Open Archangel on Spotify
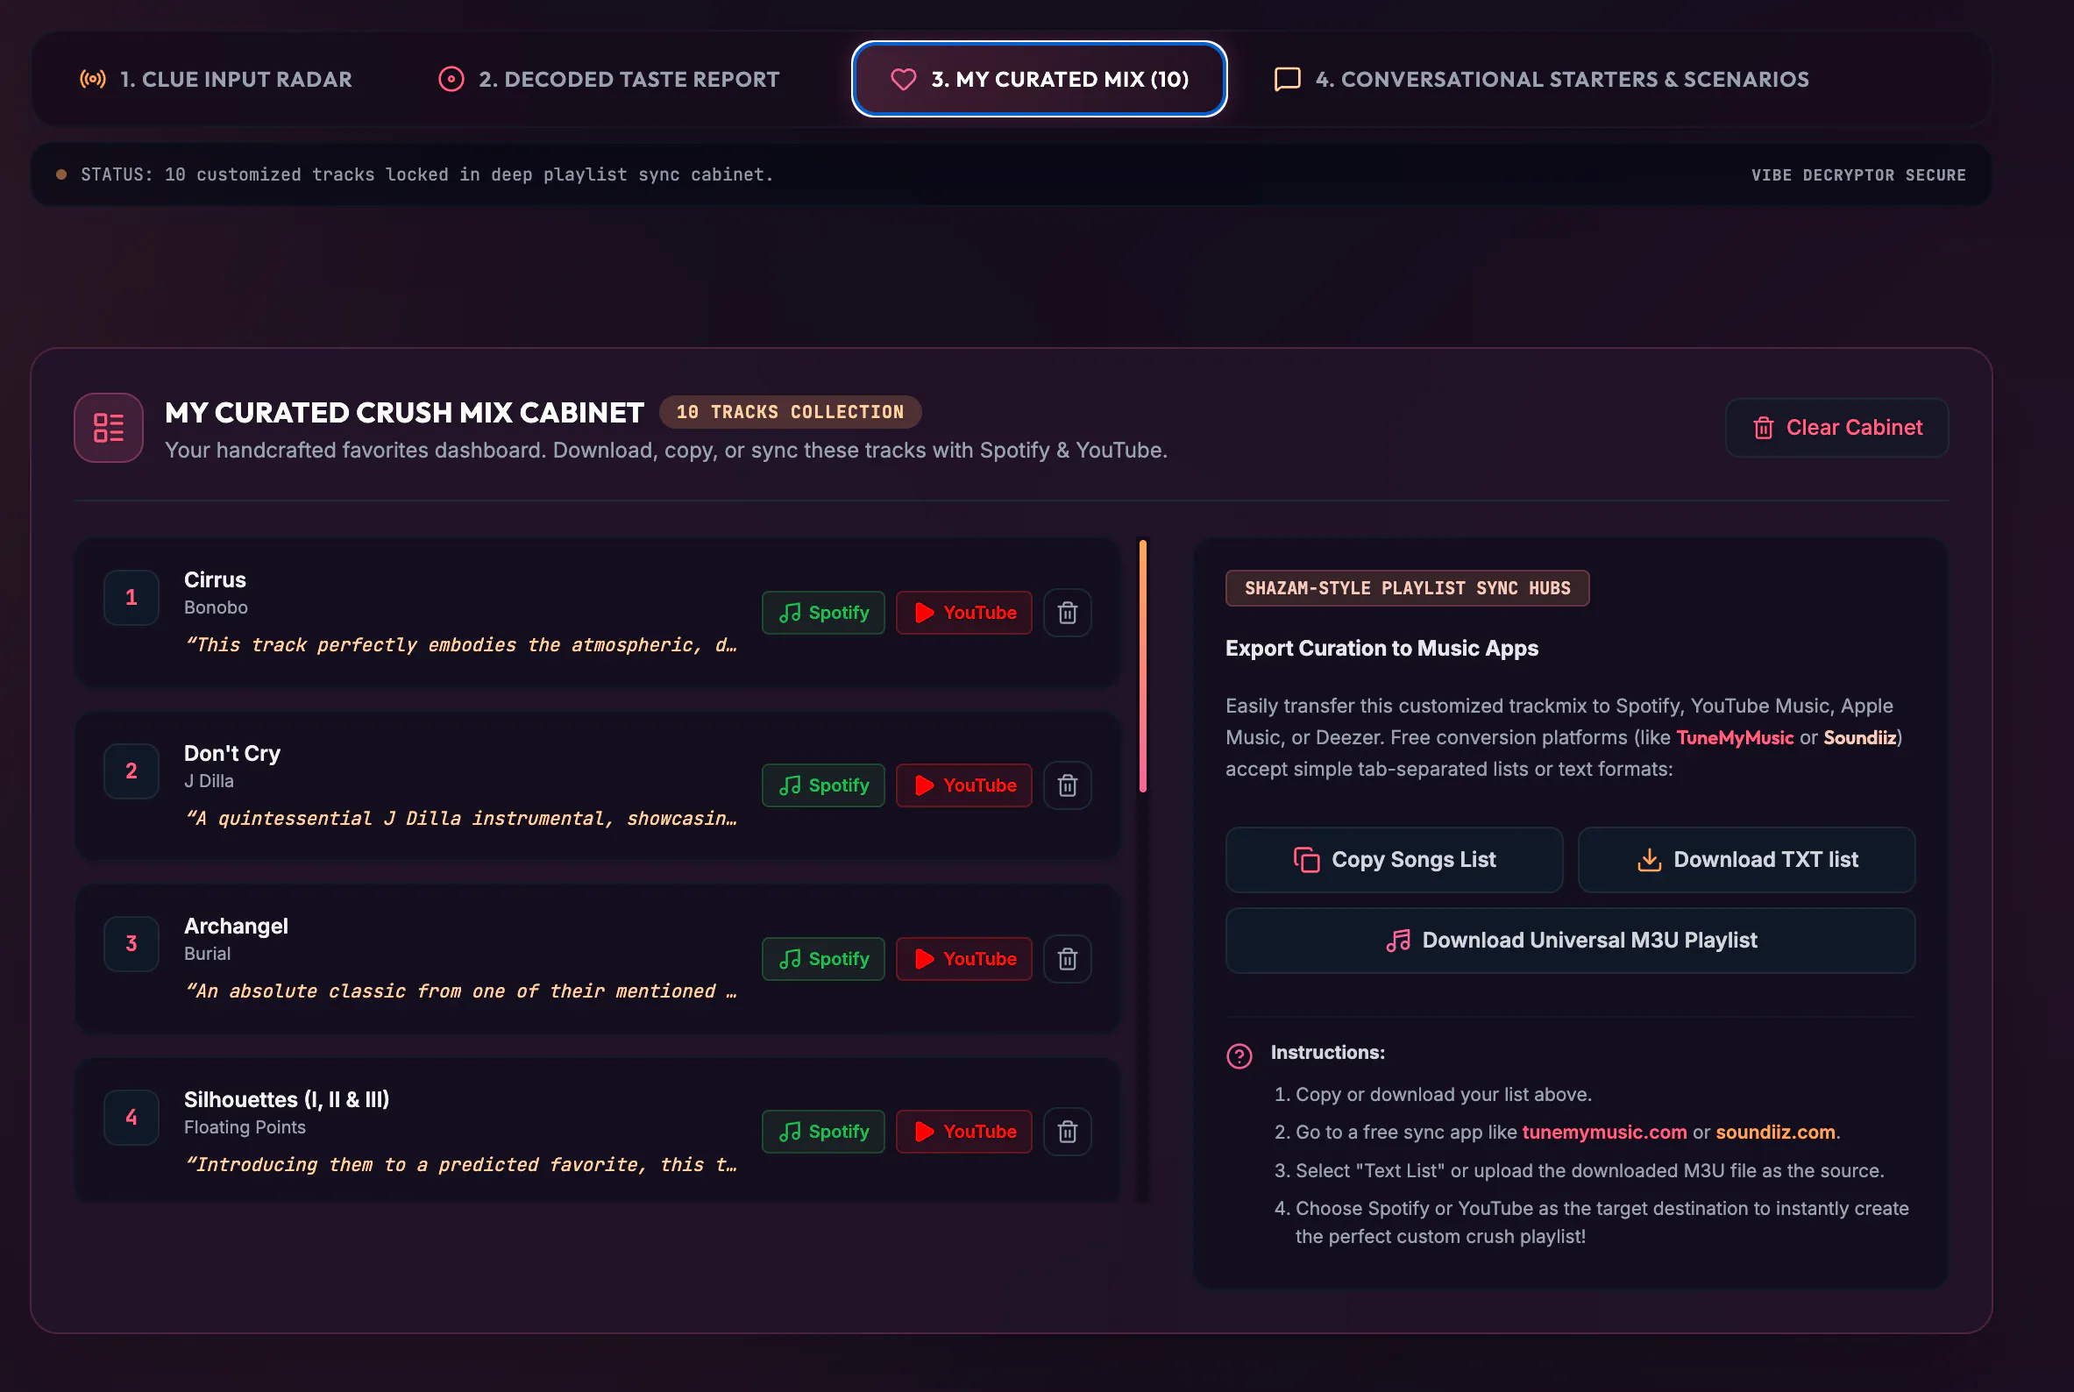 (823, 959)
